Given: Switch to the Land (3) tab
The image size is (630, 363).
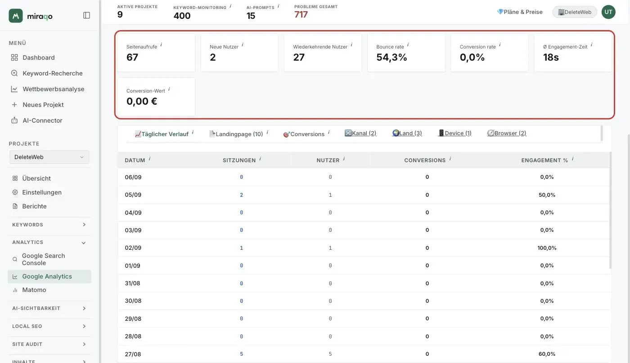Looking at the screenshot, I should pos(407,133).
